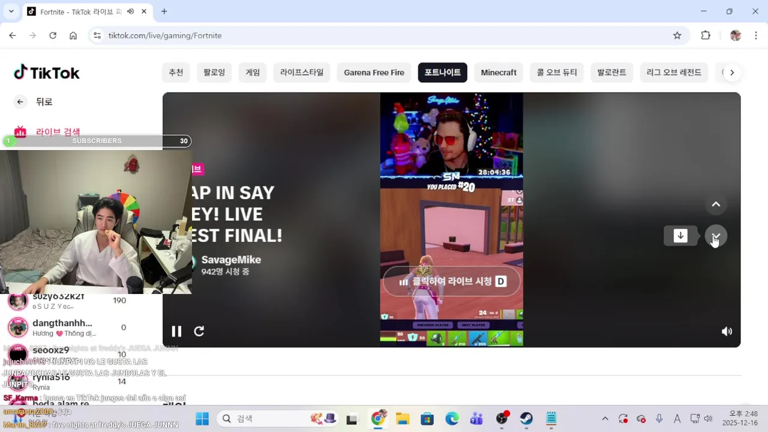
Task: Click the SavageMike live video thumbnail
Action: pos(451,220)
